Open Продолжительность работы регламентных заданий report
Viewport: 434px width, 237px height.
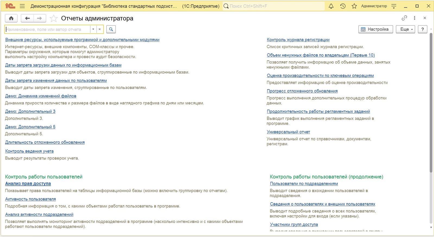[318, 111]
